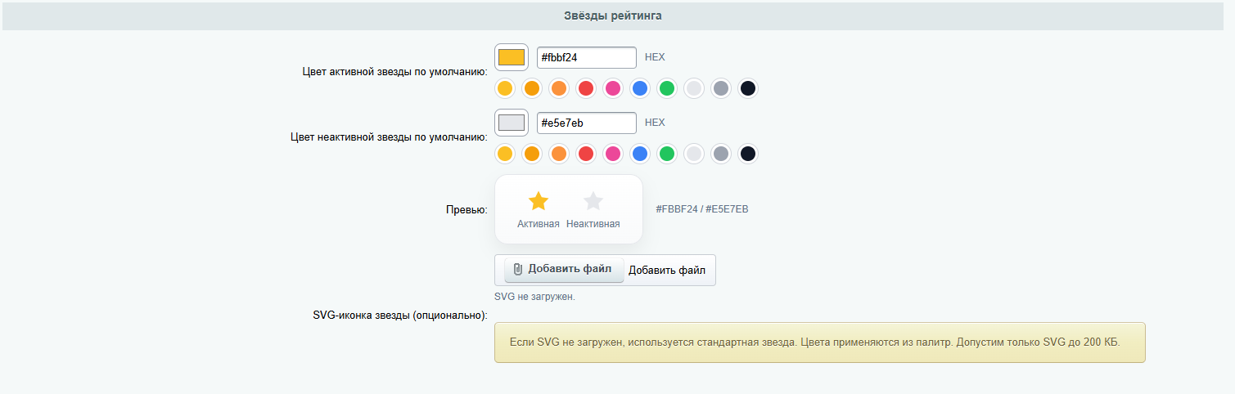Pick medium gray preset for active star
The height and width of the screenshot is (394, 1235).
click(721, 88)
